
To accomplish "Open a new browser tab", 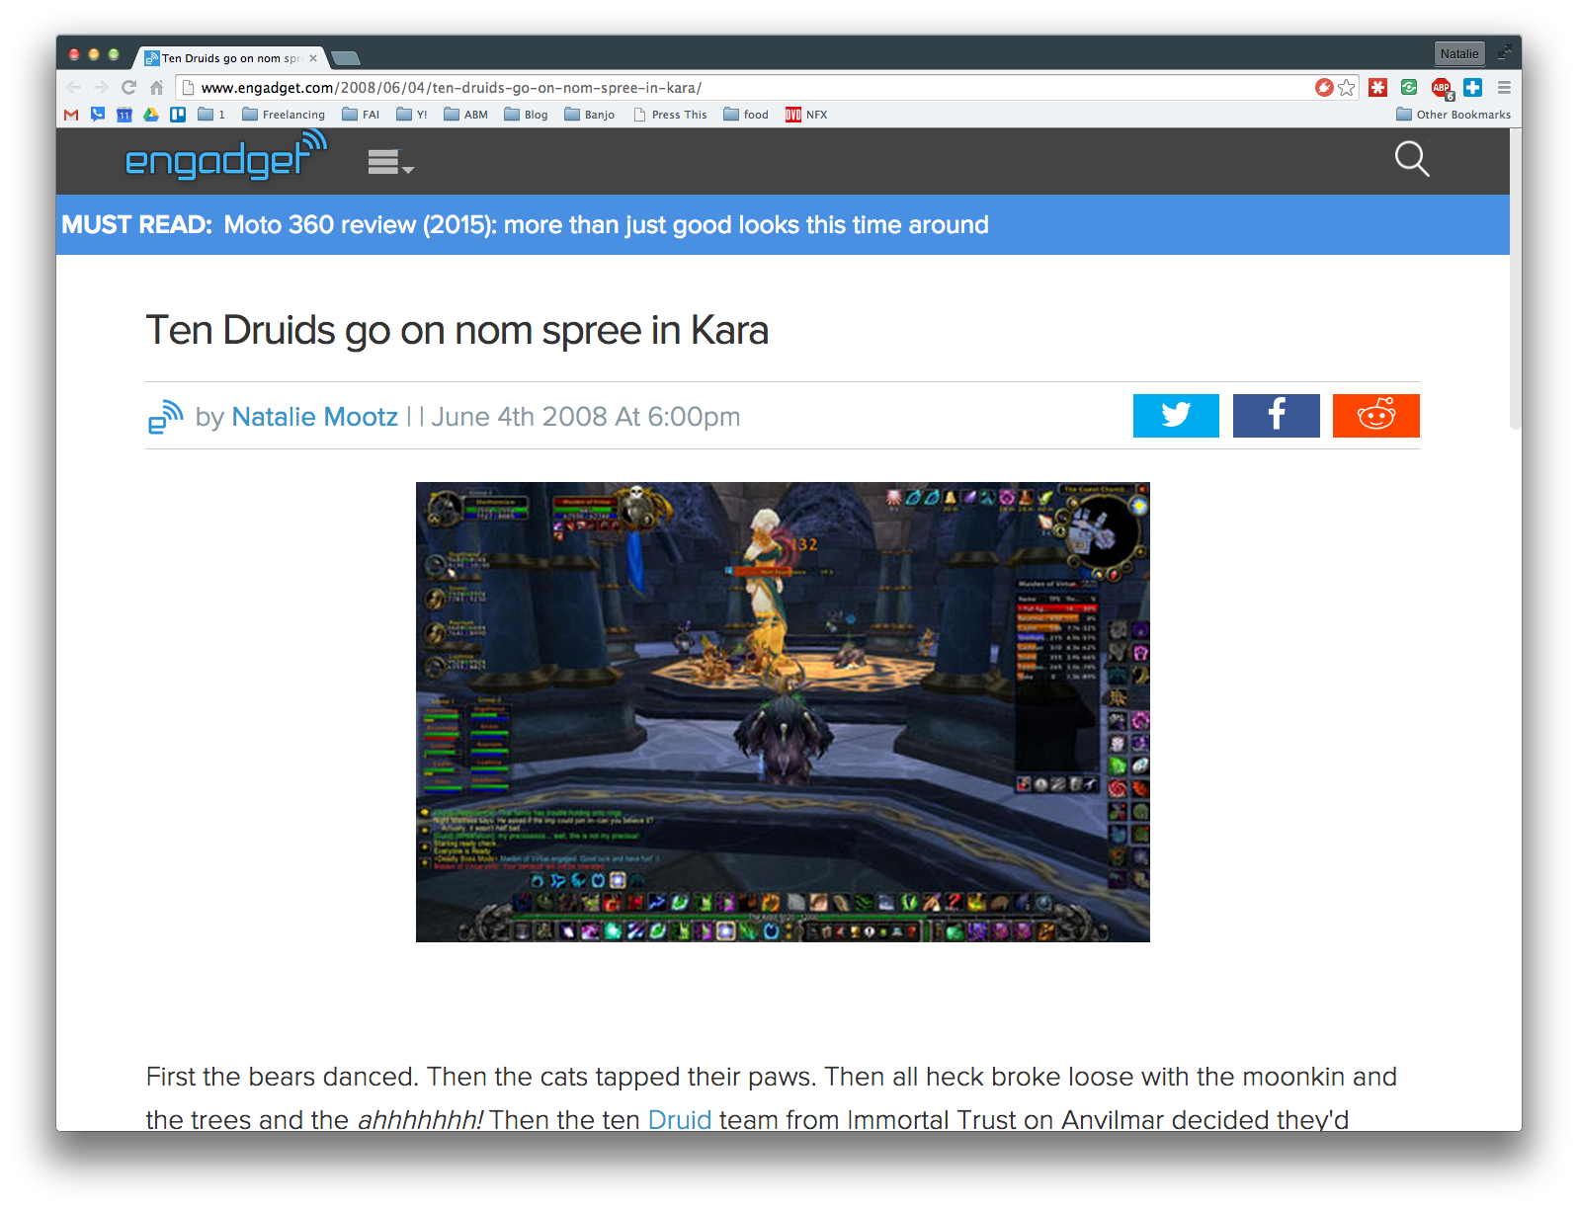I will coord(345,58).
